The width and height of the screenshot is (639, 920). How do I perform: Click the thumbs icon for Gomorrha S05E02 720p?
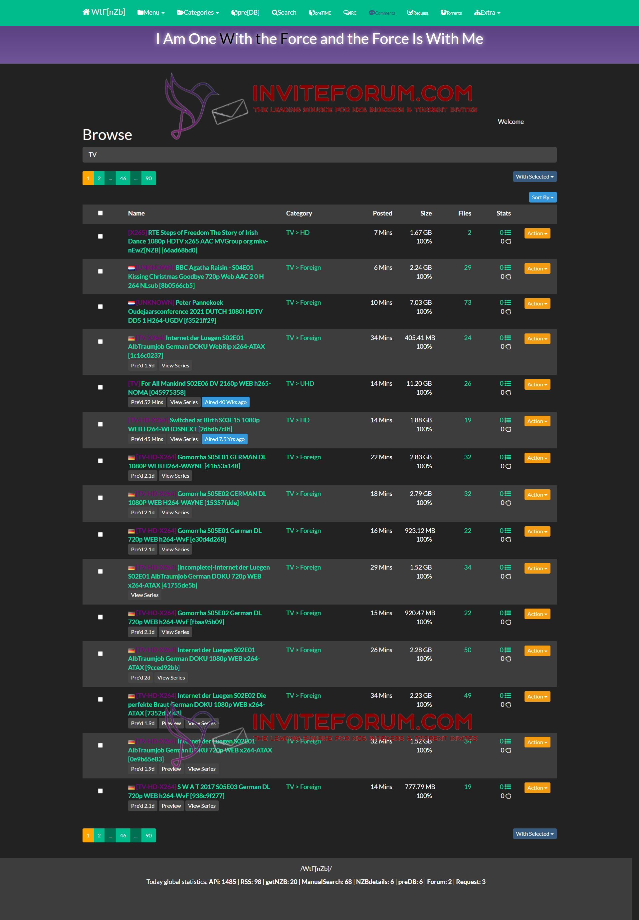click(508, 622)
